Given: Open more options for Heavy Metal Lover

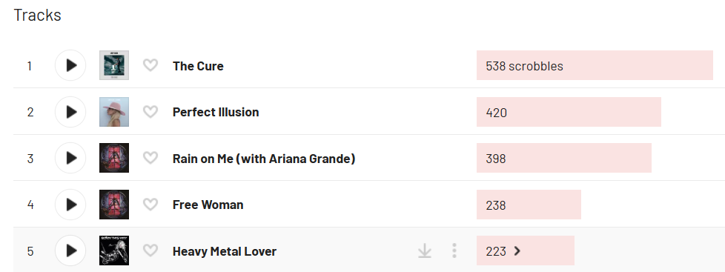Looking at the screenshot, I should pyautogui.click(x=454, y=251).
